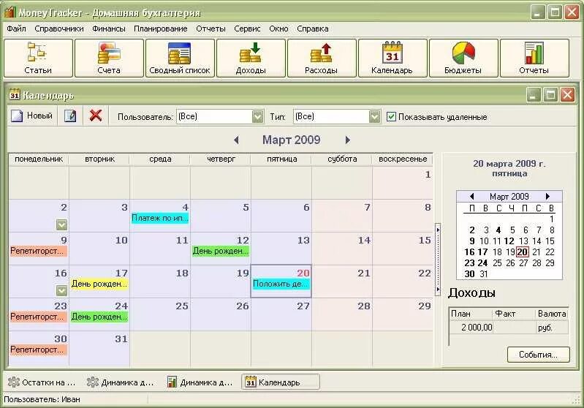Screen dimensions: 584x408
Task: Select День рожден... event on March 12
Action: [221, 251]
